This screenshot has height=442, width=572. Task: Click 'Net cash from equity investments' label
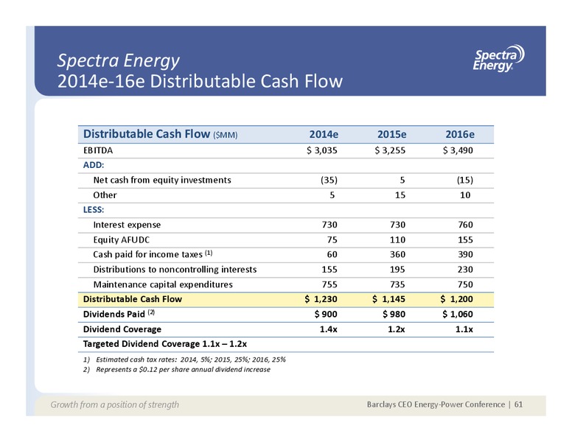point(162,180)
